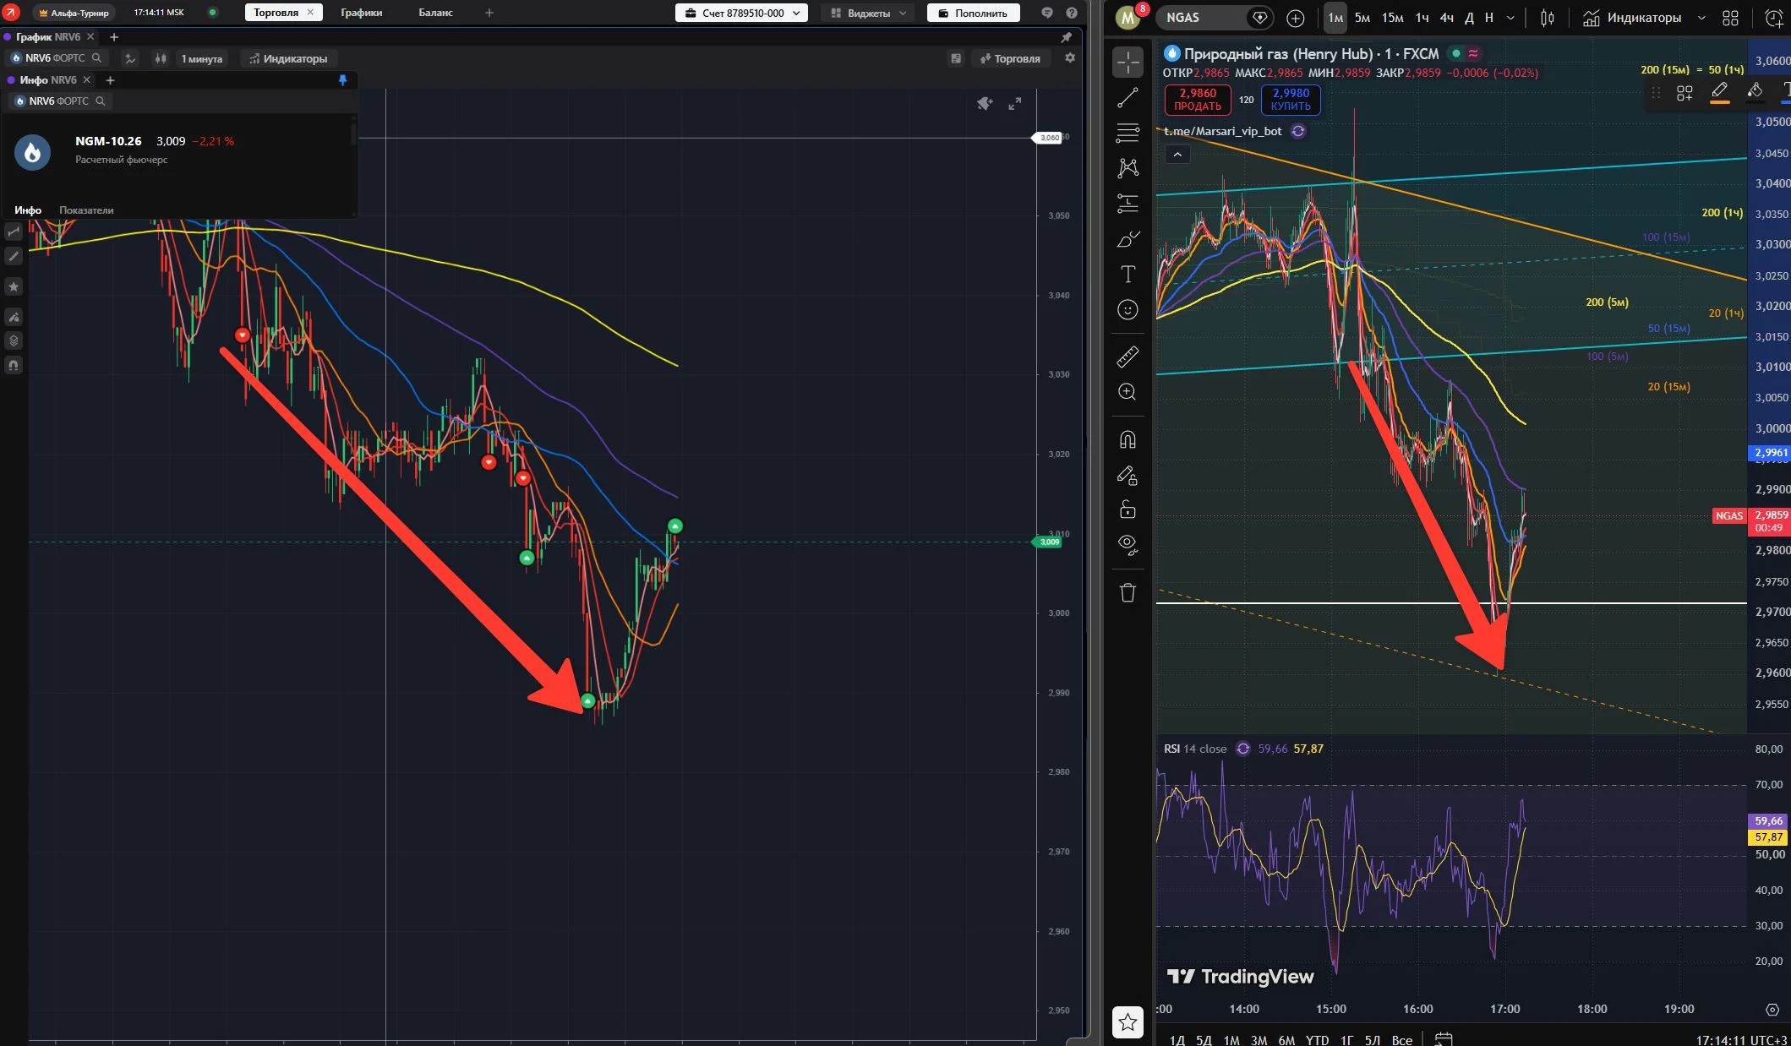Viewport: 1791px width, 1046px height.
Task: Open the emoji and stickers tool
Action: [x=1128, y=310]
